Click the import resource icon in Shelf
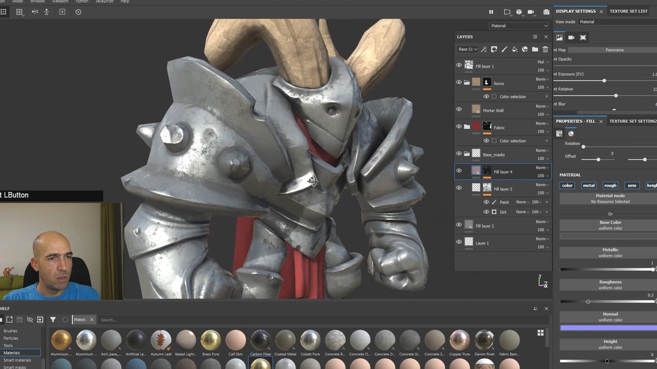 pyautogui.click(x=40, y=320)
